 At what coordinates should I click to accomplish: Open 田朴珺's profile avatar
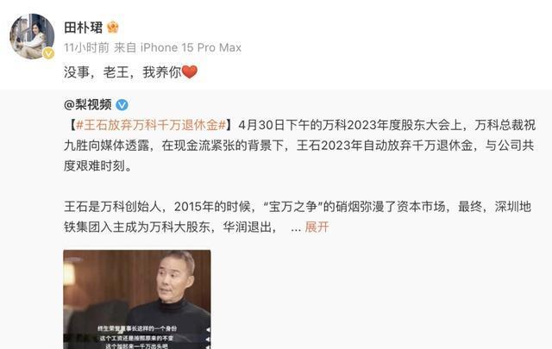click(x=32, y=36)
